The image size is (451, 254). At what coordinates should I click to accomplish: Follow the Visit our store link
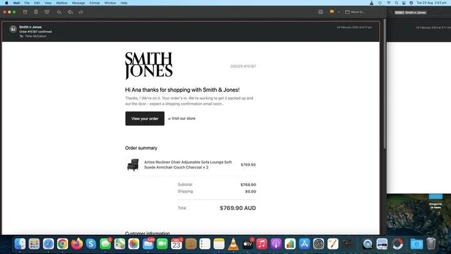coord(183,119)
